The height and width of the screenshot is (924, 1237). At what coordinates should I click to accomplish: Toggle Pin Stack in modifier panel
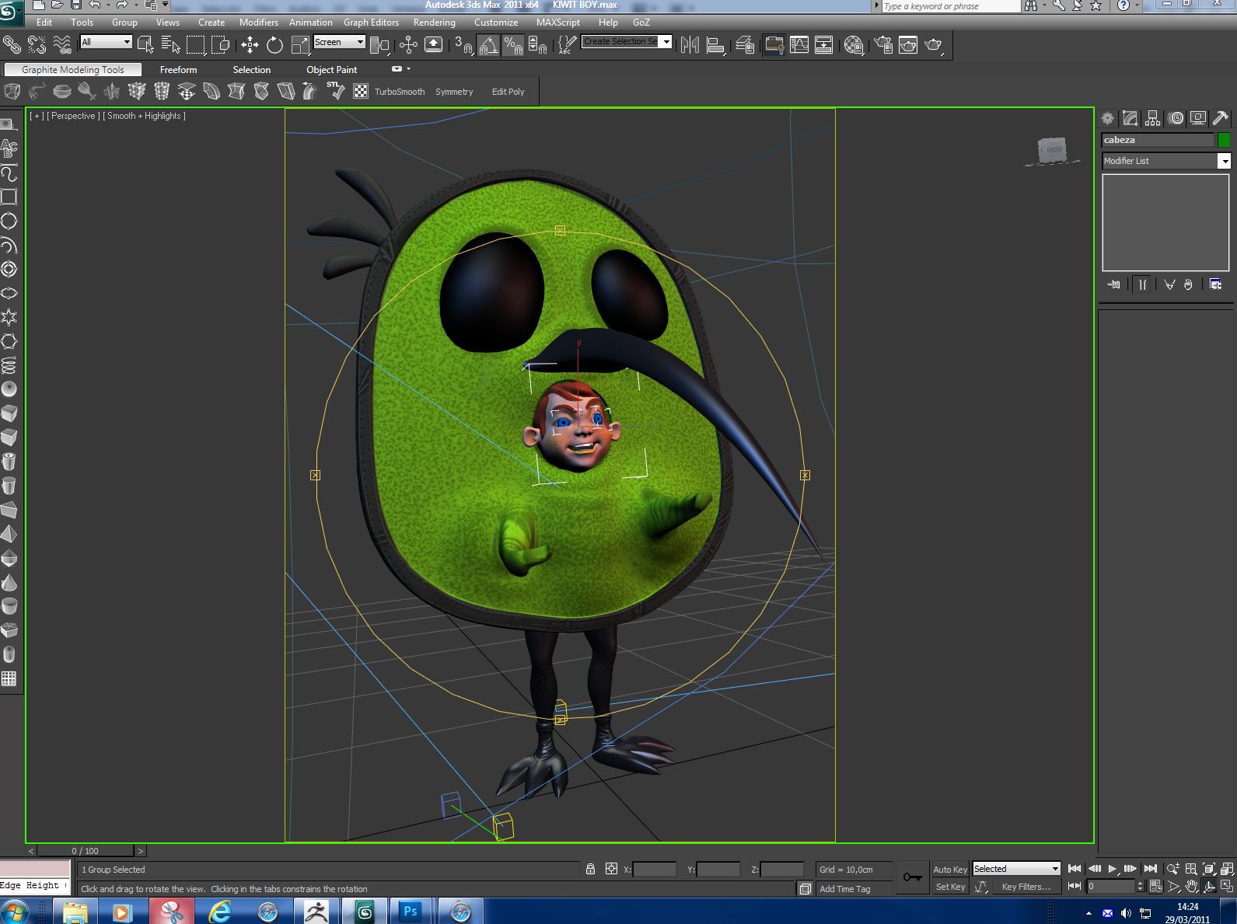pos(1114,284)
